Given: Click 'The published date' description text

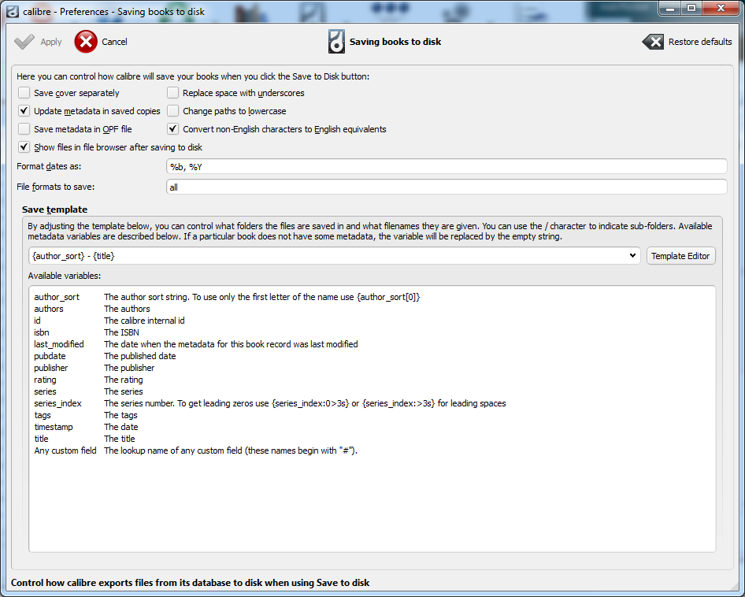Looking at the screenshot, I should point(139,356).
